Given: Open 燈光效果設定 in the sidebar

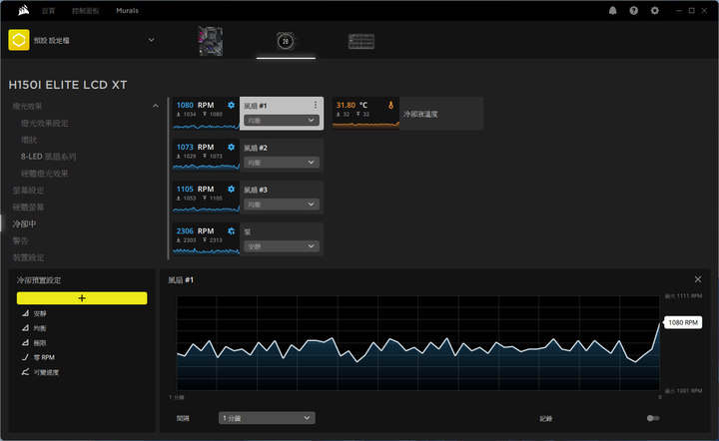Looking at the screenshot, I should tap(45, 123).
